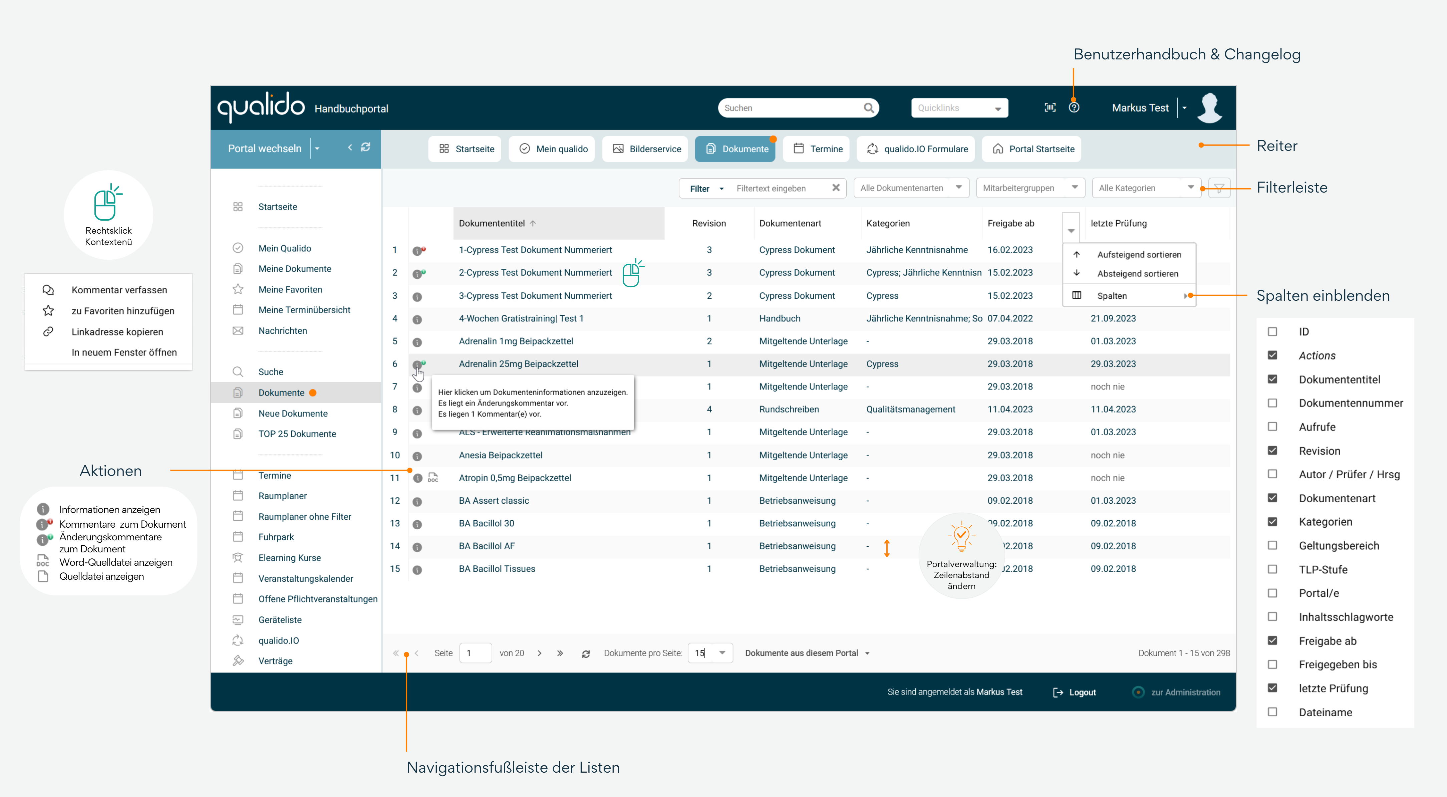Open Neue Dokumente in sidebar
The image size is (1447, 797).
click(293, 414)
